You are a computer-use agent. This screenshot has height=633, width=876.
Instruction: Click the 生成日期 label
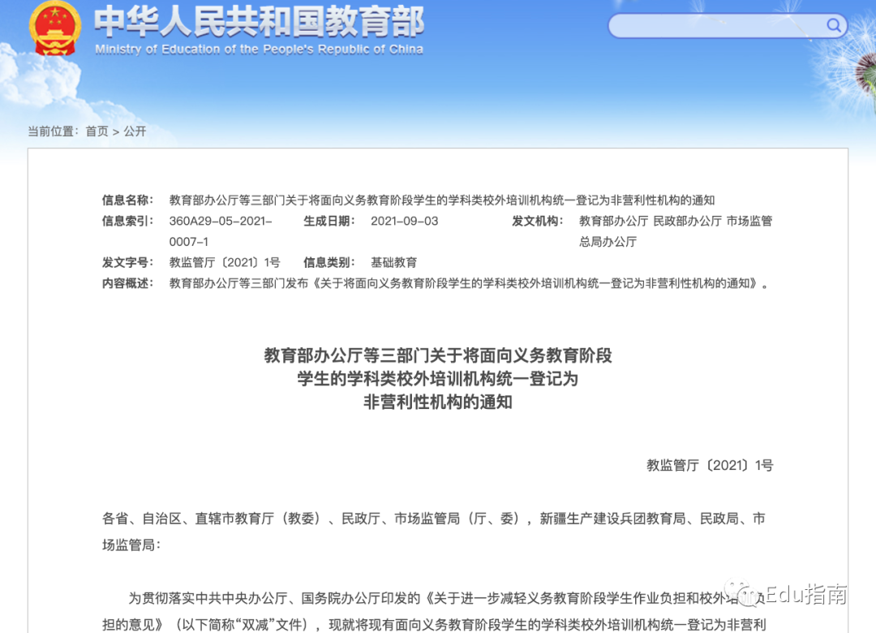[329, 221]
